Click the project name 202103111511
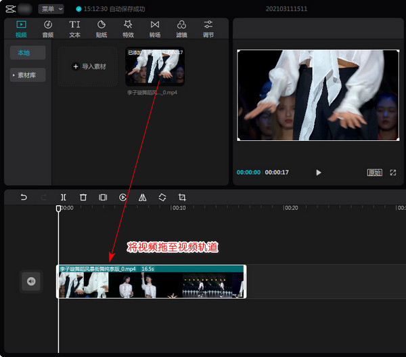 pyautogui.click(x=286, y=9)
